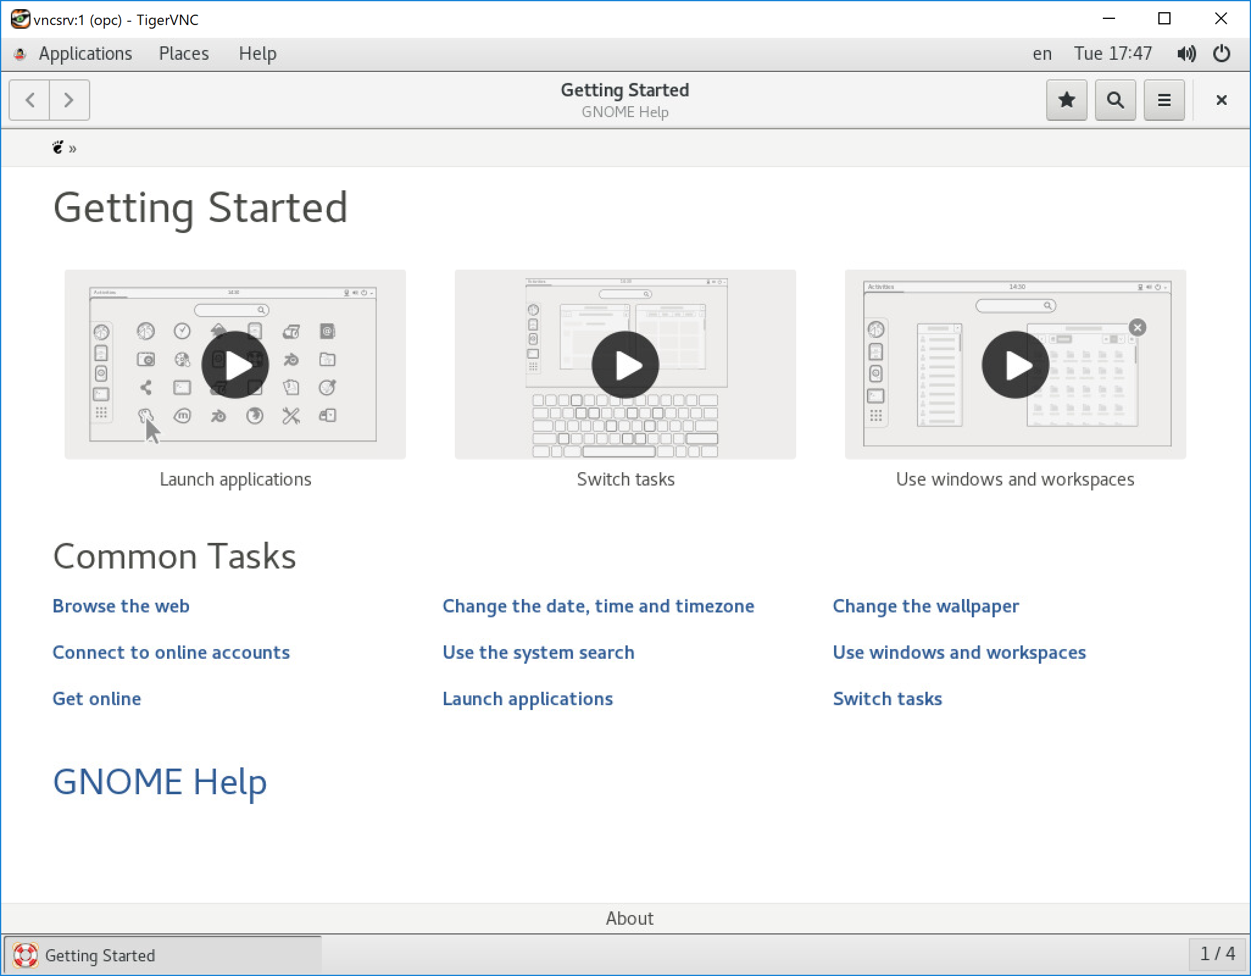The image size is (1251, 976).
Task: Open the search magnifier button
Action: (x=1115, y=100)
